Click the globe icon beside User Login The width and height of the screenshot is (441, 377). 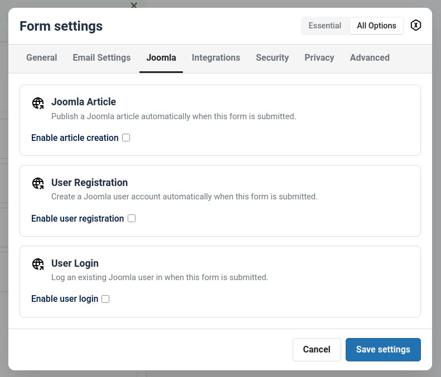pos(38,264)
